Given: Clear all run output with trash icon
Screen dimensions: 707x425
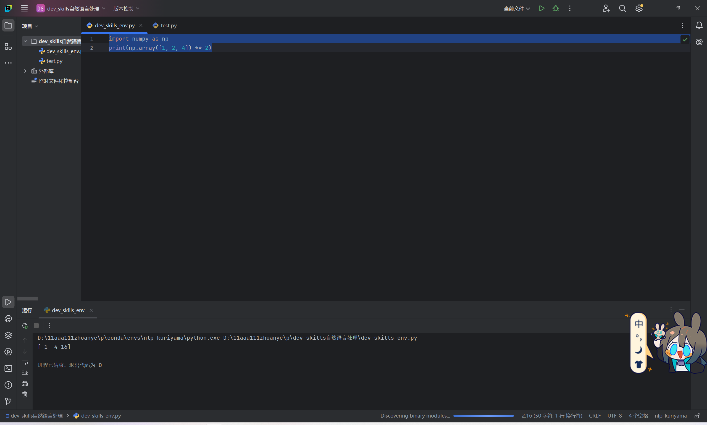Looking at the screenshot, I should pyautogui.click(x=25, y=394).
